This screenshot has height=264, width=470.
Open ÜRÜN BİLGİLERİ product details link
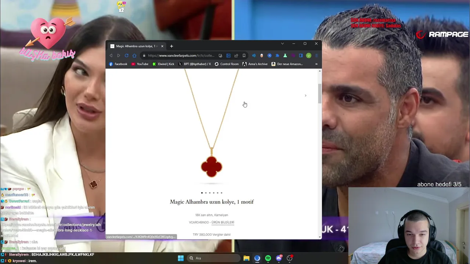click(223, 223)
